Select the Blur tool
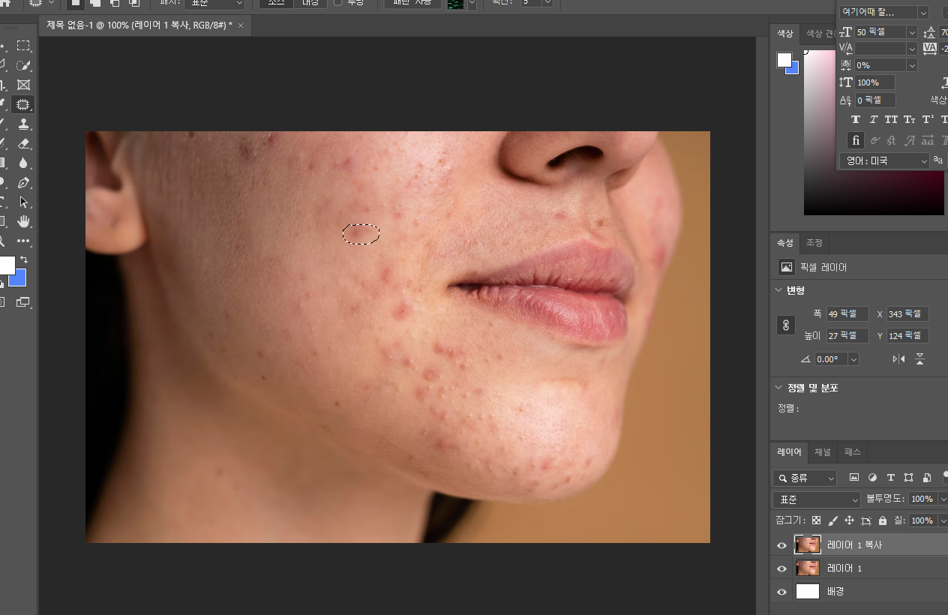Screen dimensions: 948x615 click(x=23, y=163)
